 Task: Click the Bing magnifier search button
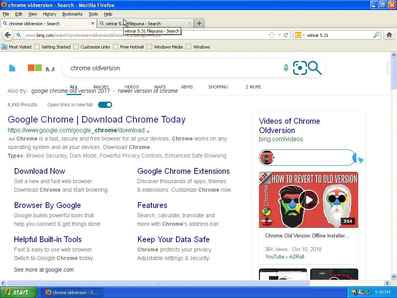click(315, 68)
